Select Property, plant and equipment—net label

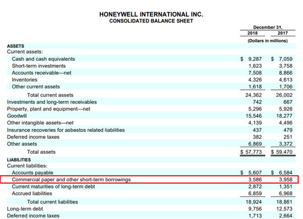(48, 108)
